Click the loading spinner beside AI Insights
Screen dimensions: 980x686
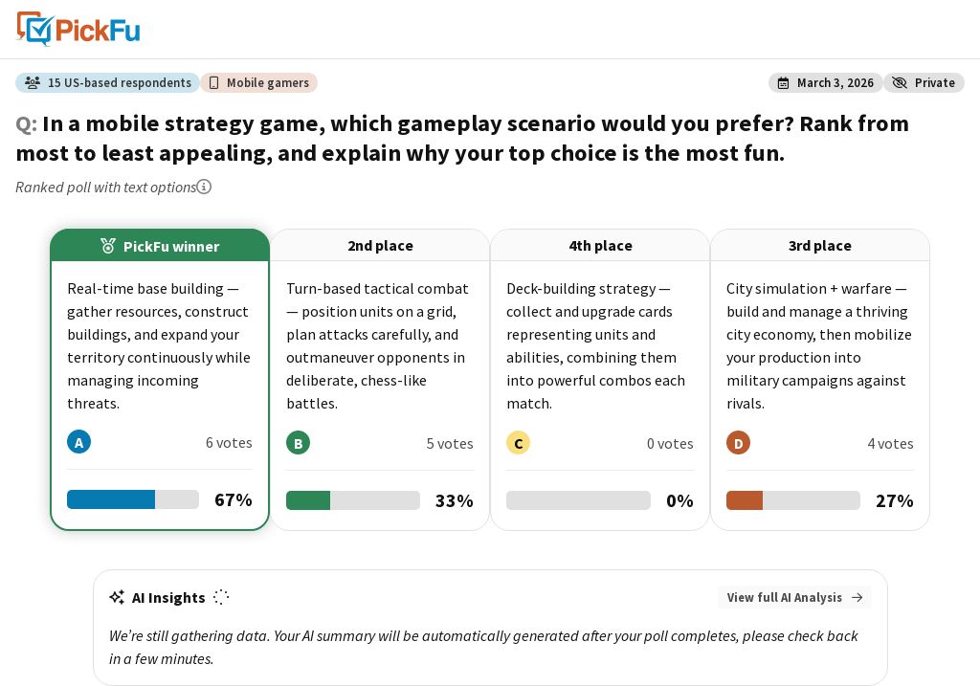coord(221,597)
